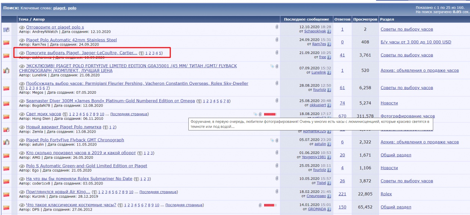Screen dimensions: 470x215
Task: Open "Последняя страница" for "Свет моих часов"
Action: coord(129,114)
